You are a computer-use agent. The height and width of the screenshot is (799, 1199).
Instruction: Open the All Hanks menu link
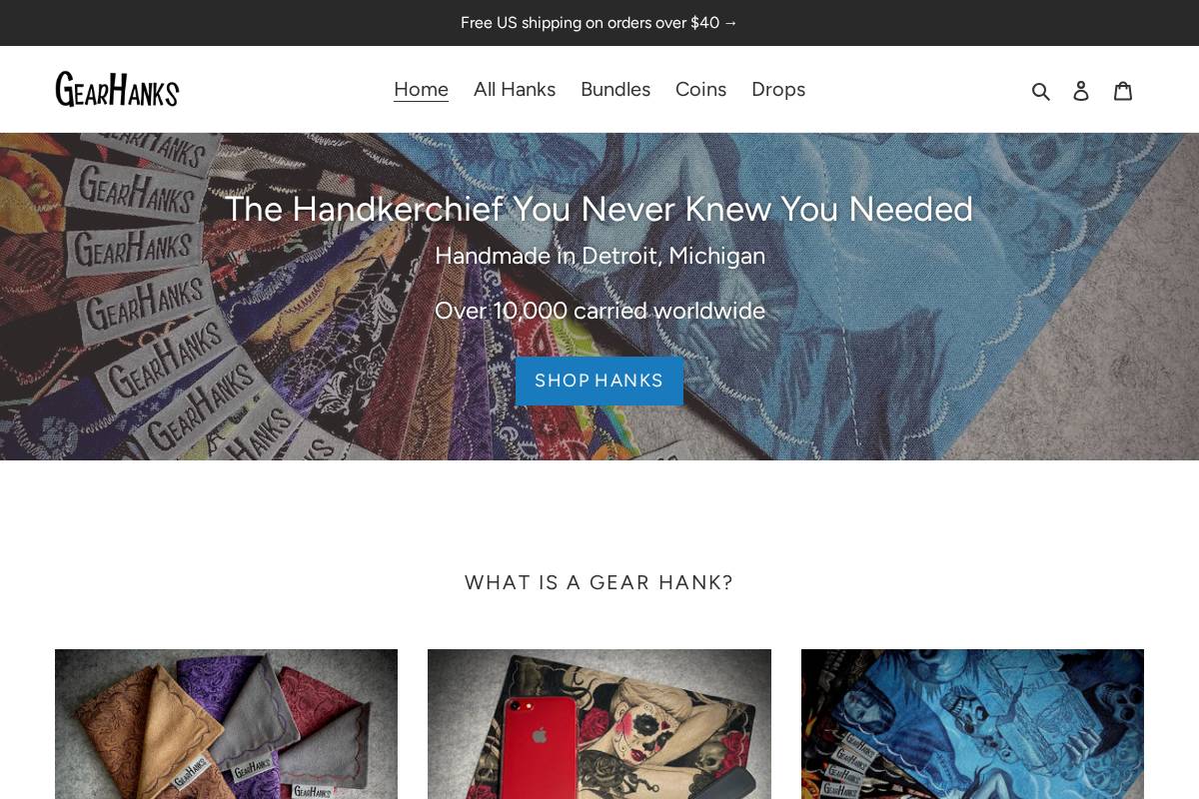[x=515, y=89]
